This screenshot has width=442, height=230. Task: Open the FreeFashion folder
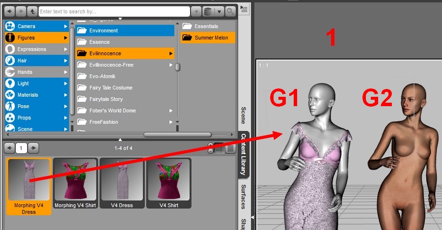(x=125, y=122)
